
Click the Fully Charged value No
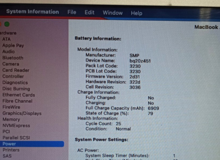(151, 98)
